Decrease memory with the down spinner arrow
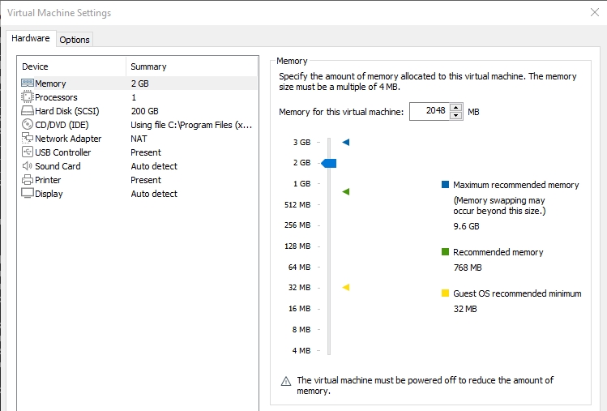This screenshot has width=607, height=411. 455,115
